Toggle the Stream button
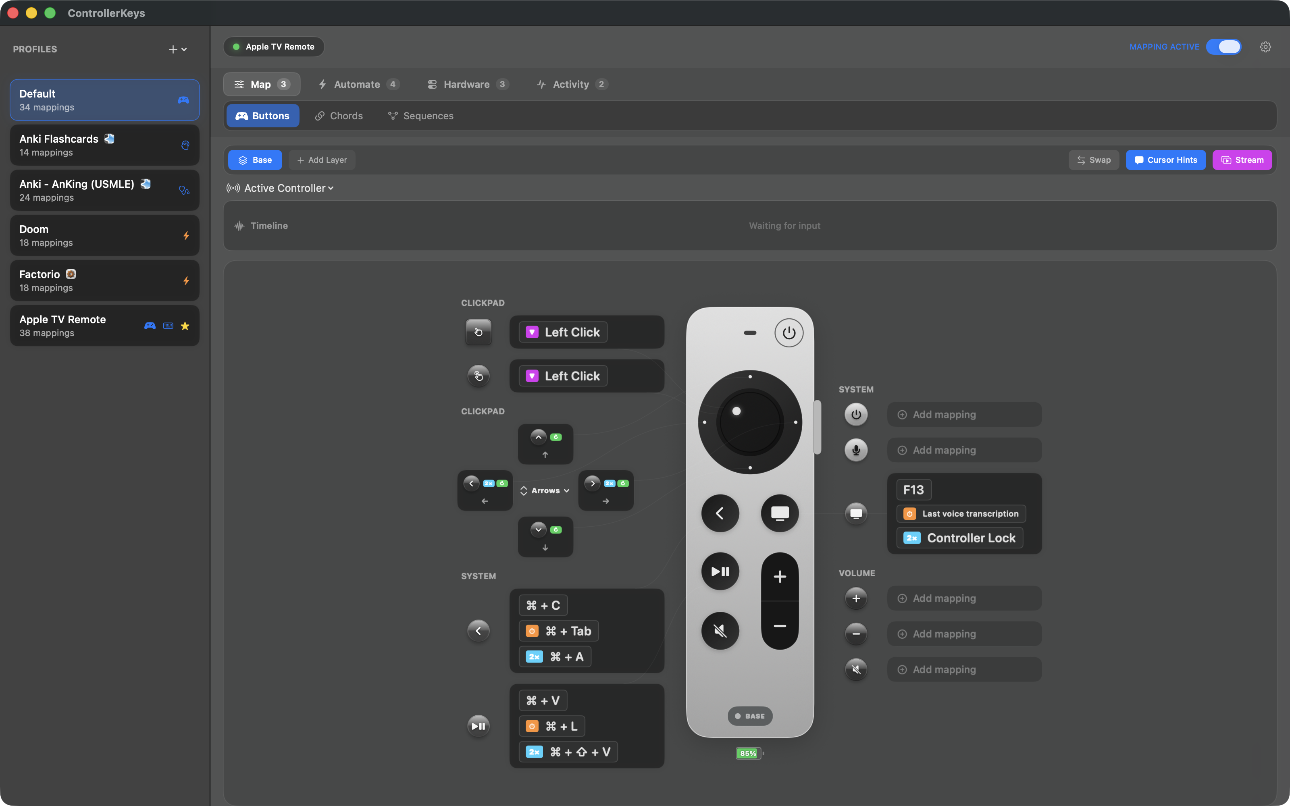This screenshot has height=806, width=1290. (1242, 160)
